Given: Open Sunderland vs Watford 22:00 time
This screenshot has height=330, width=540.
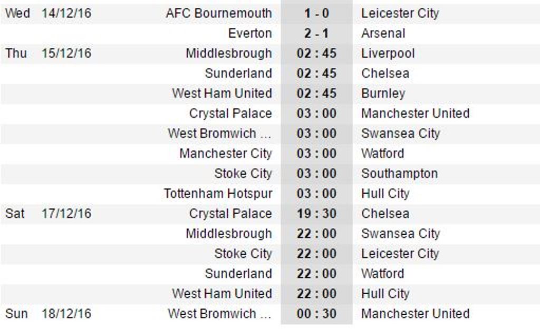Looking at the screenshot, I should coord(316,274).
